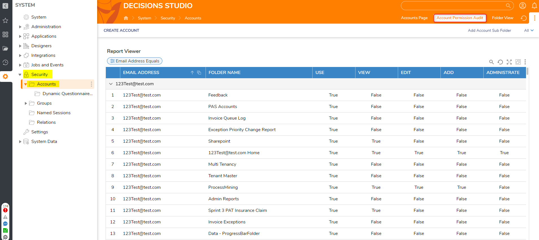Viewport: 539px width, 240px height.
Task: Sort by the USE column header
Action: click(334, 73)
